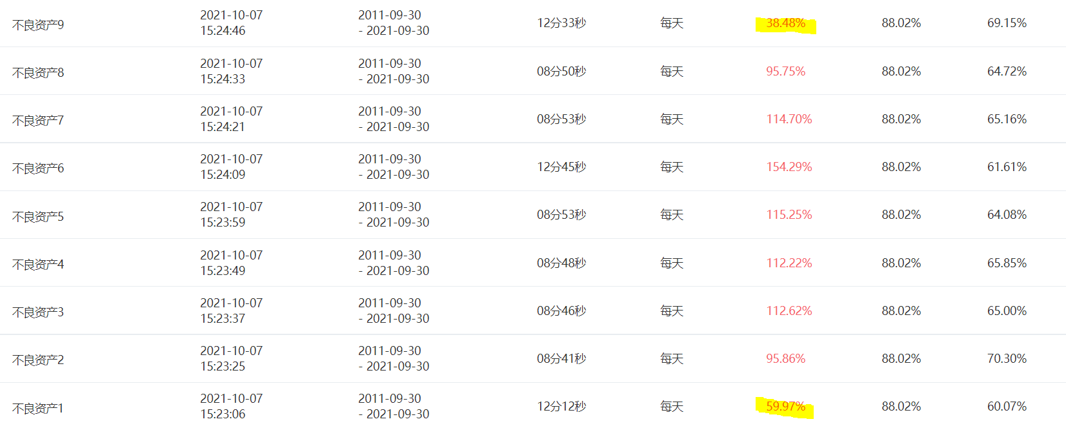
Task: Click the 69.15% value in top row
Action: (x=1007, y=23)
